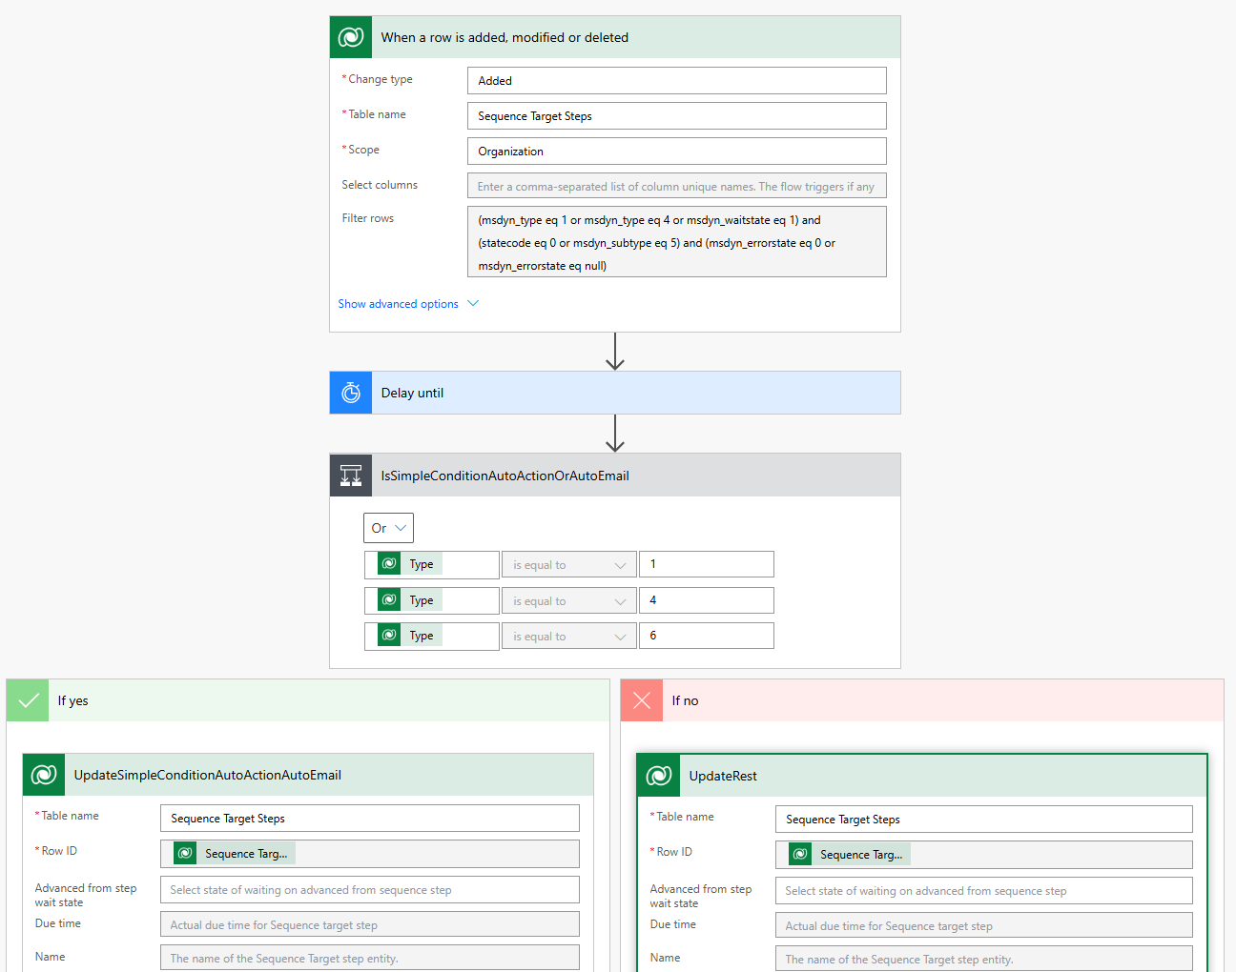Click the Dataverse icon on trigger card
This screenshot has height=972, width=1236.
(x=351, y=37)
